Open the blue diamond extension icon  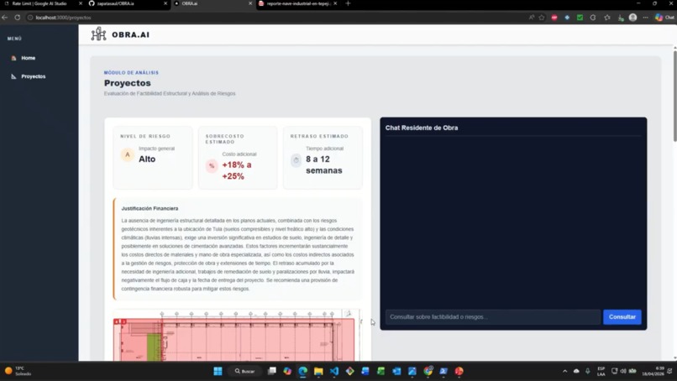pyautogui.click(x=567, y=18)
